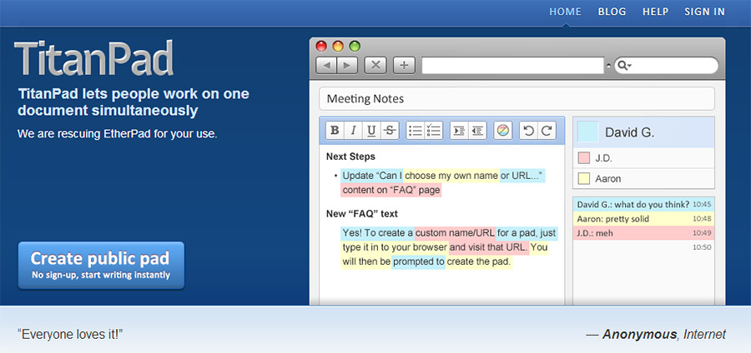
Task: Undo the last edit
Action: coord(529,131)
